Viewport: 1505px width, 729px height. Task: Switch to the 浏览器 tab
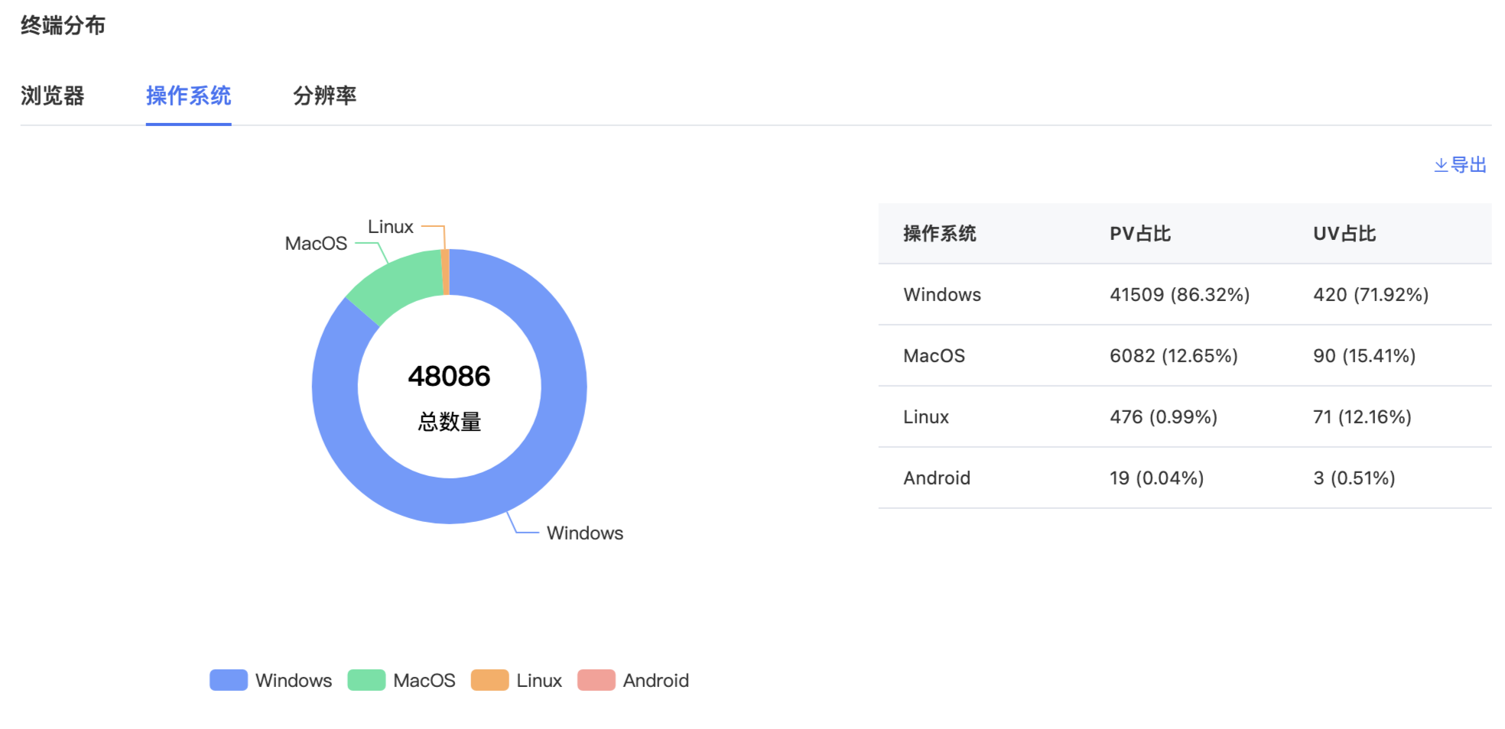point(52,96)
